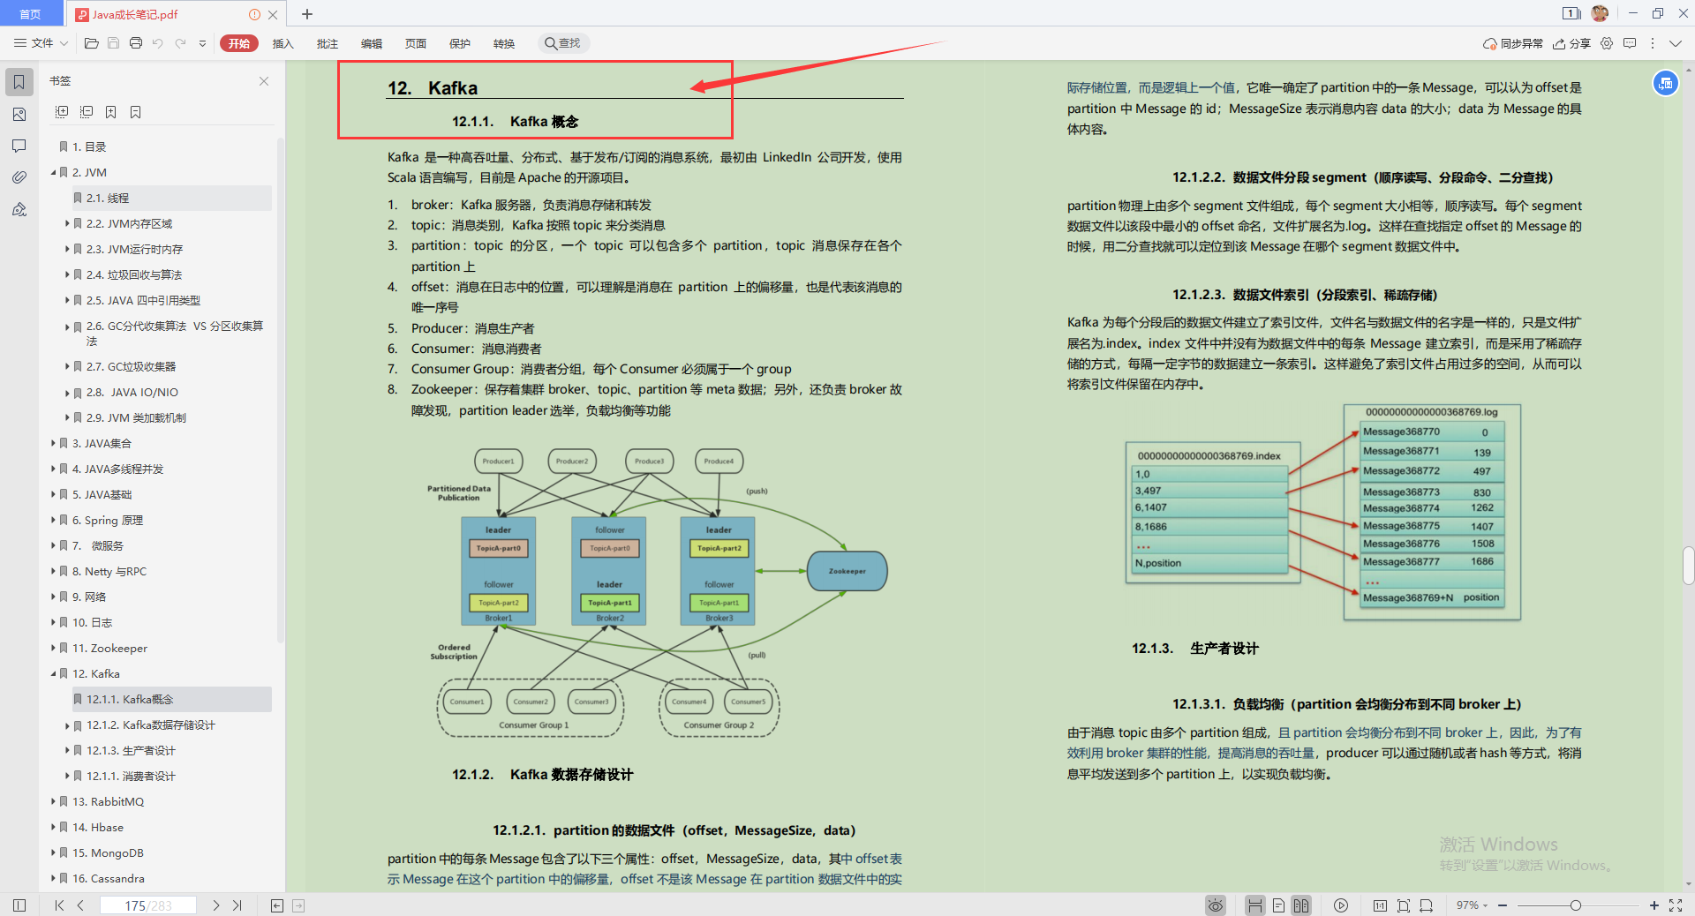Click the print icon in toolbar

point(136,43)
